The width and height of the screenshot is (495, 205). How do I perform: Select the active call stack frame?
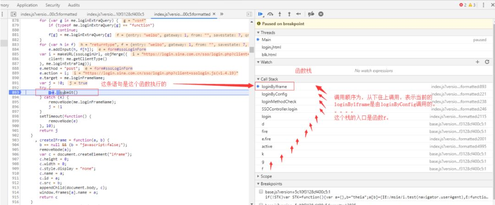pyautogui.click(x=374, y=146)
